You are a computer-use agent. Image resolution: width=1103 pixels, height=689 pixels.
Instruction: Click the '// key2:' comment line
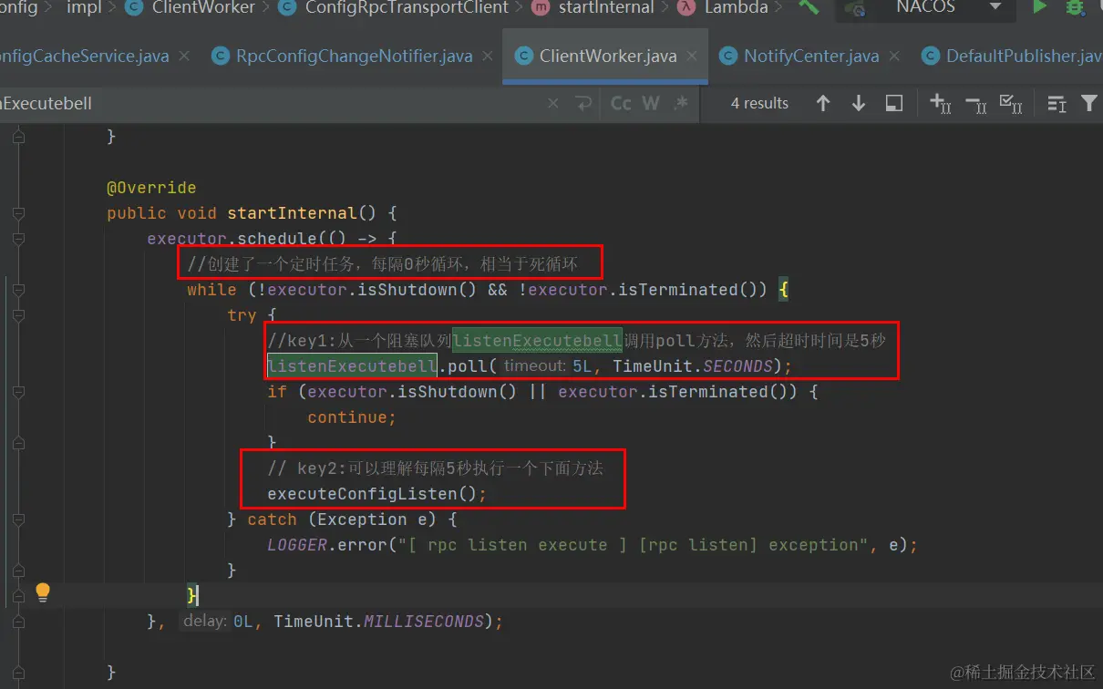pos(435,468)
